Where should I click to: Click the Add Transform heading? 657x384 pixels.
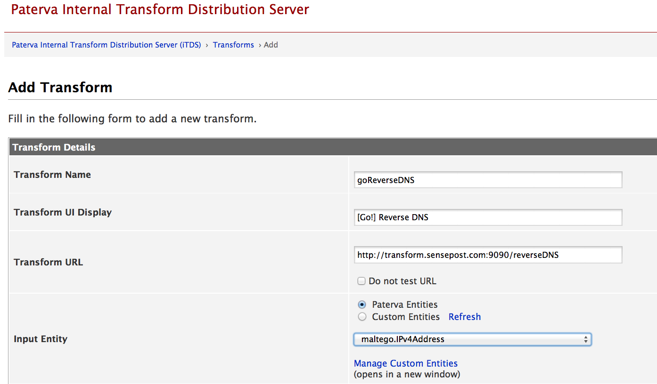60,88
